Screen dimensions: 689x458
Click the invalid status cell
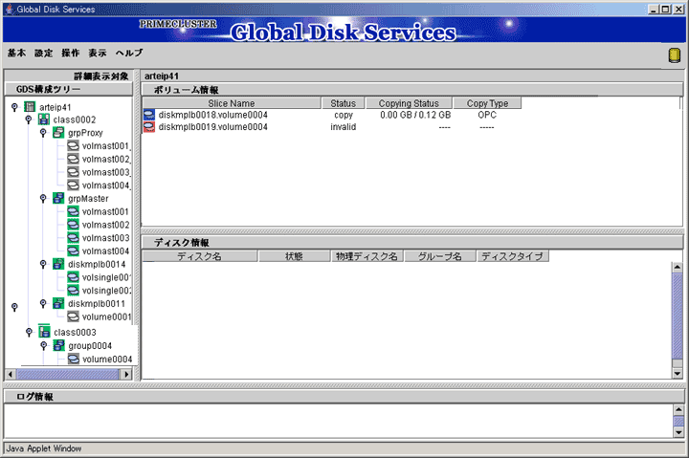point(344,127)
